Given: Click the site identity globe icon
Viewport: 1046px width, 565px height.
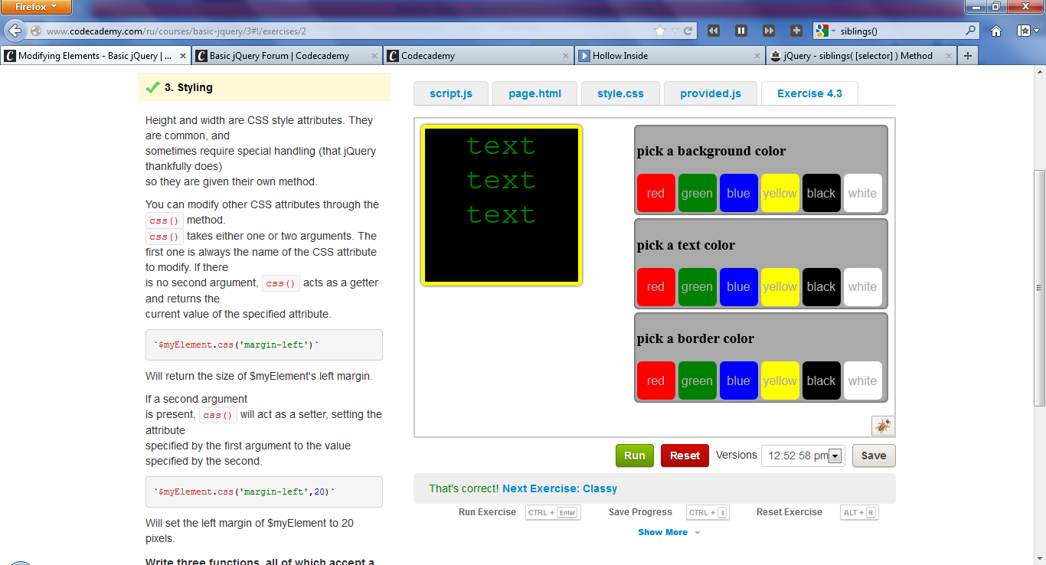Looking at the screenshot, I should pos(36,31).
